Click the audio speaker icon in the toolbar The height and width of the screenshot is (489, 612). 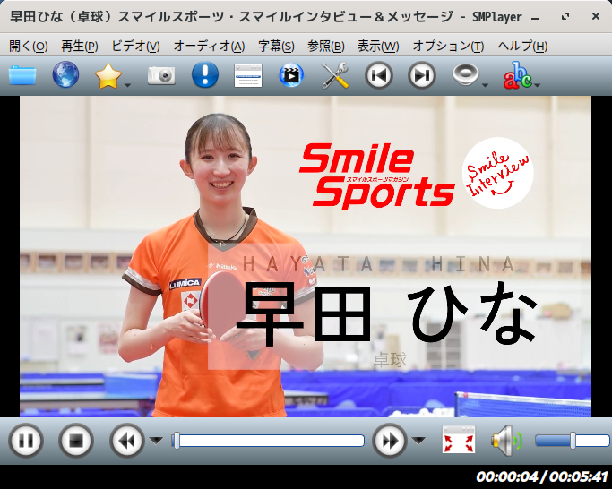(465, 74)
